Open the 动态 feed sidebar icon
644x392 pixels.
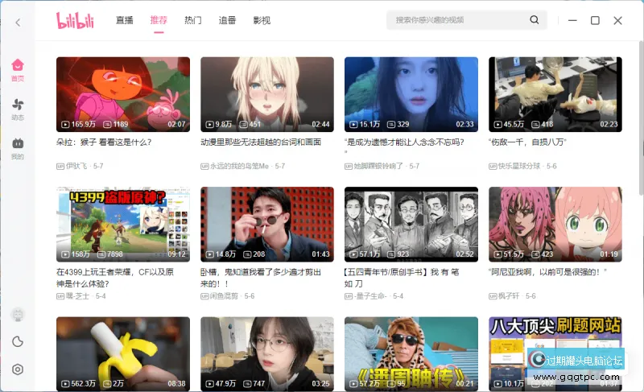pos(18,109)
